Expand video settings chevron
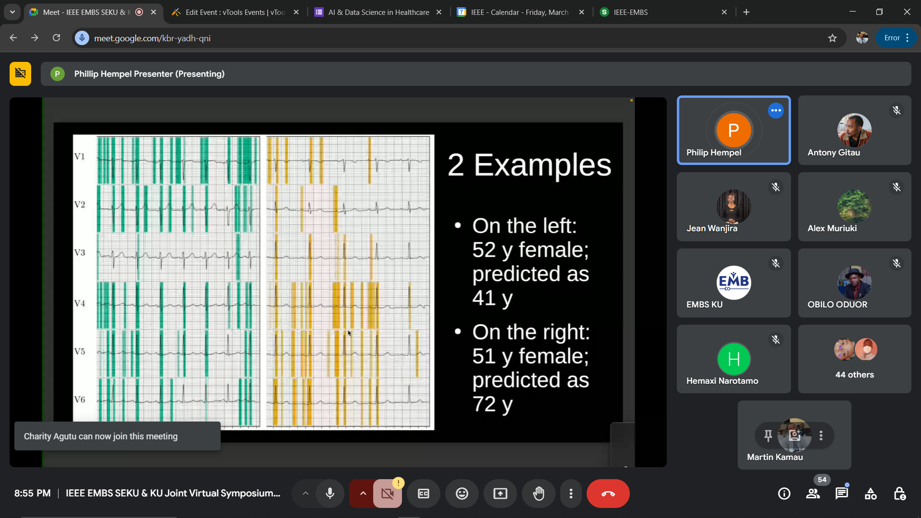The image size is (921, 518). [x=363, y=494]
